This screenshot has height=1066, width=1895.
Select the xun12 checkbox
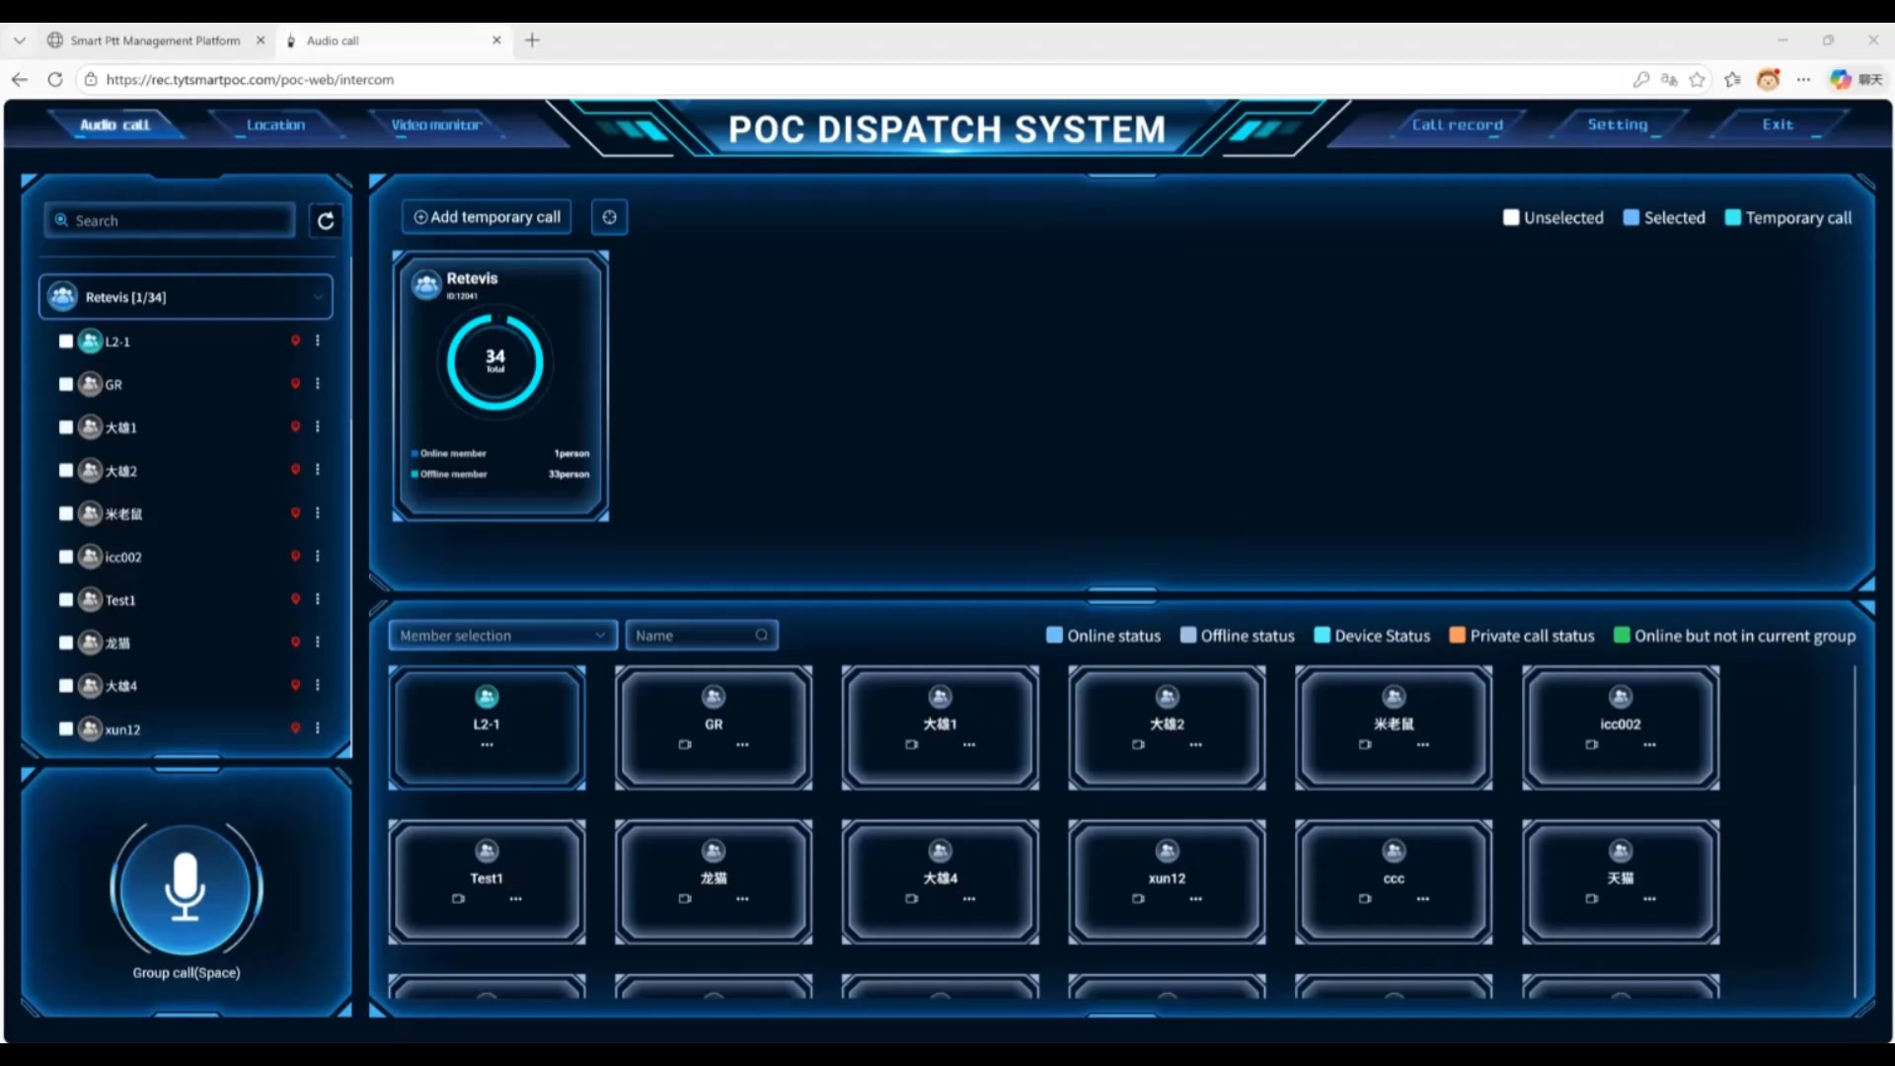point(66,728)
